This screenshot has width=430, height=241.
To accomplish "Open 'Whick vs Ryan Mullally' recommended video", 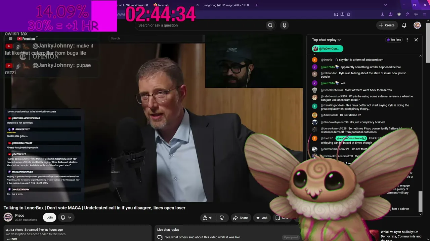I will point(400,236).
